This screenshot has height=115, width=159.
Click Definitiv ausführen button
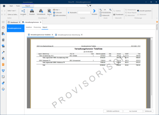[x=113, y=111]
